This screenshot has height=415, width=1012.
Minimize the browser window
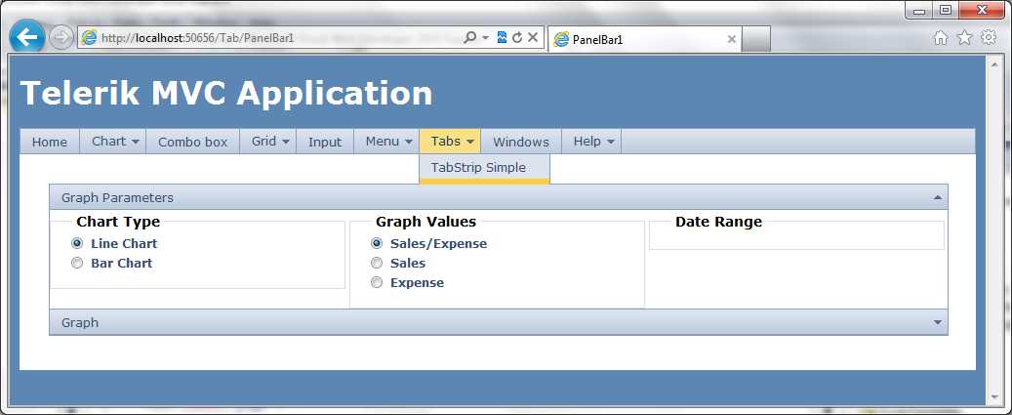[x=920, y=11]
